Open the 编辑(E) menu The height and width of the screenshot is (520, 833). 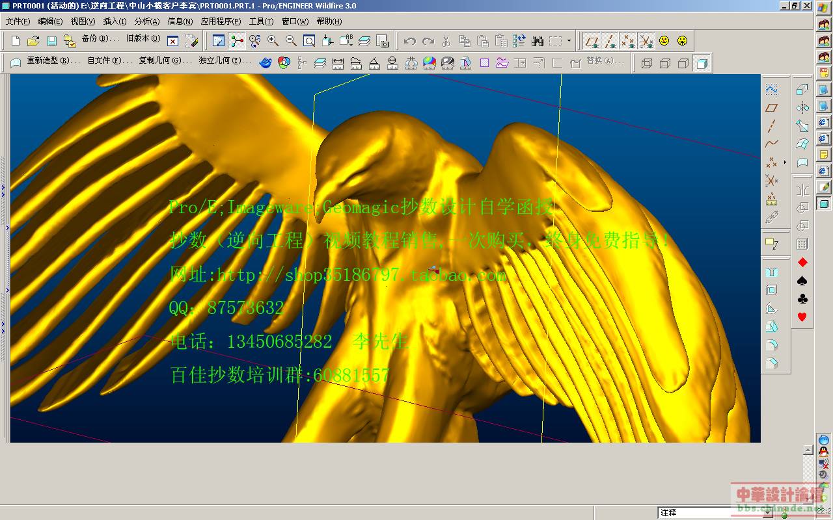(50, 21)
